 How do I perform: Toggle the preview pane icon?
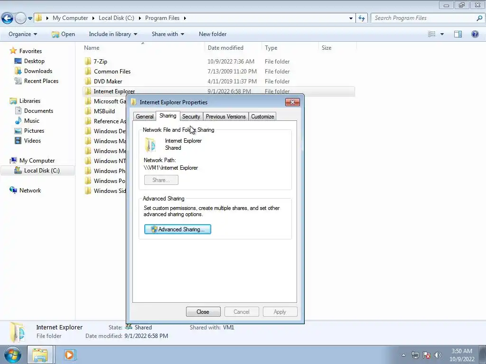[458, 34]
